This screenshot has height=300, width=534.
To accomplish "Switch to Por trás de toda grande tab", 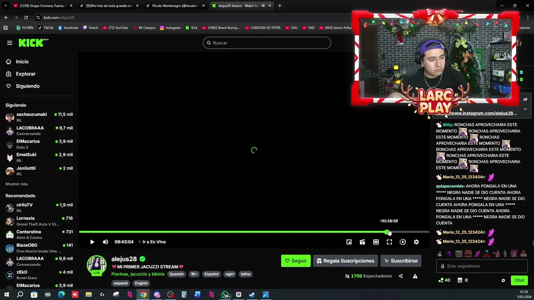I will pos(109,6).
